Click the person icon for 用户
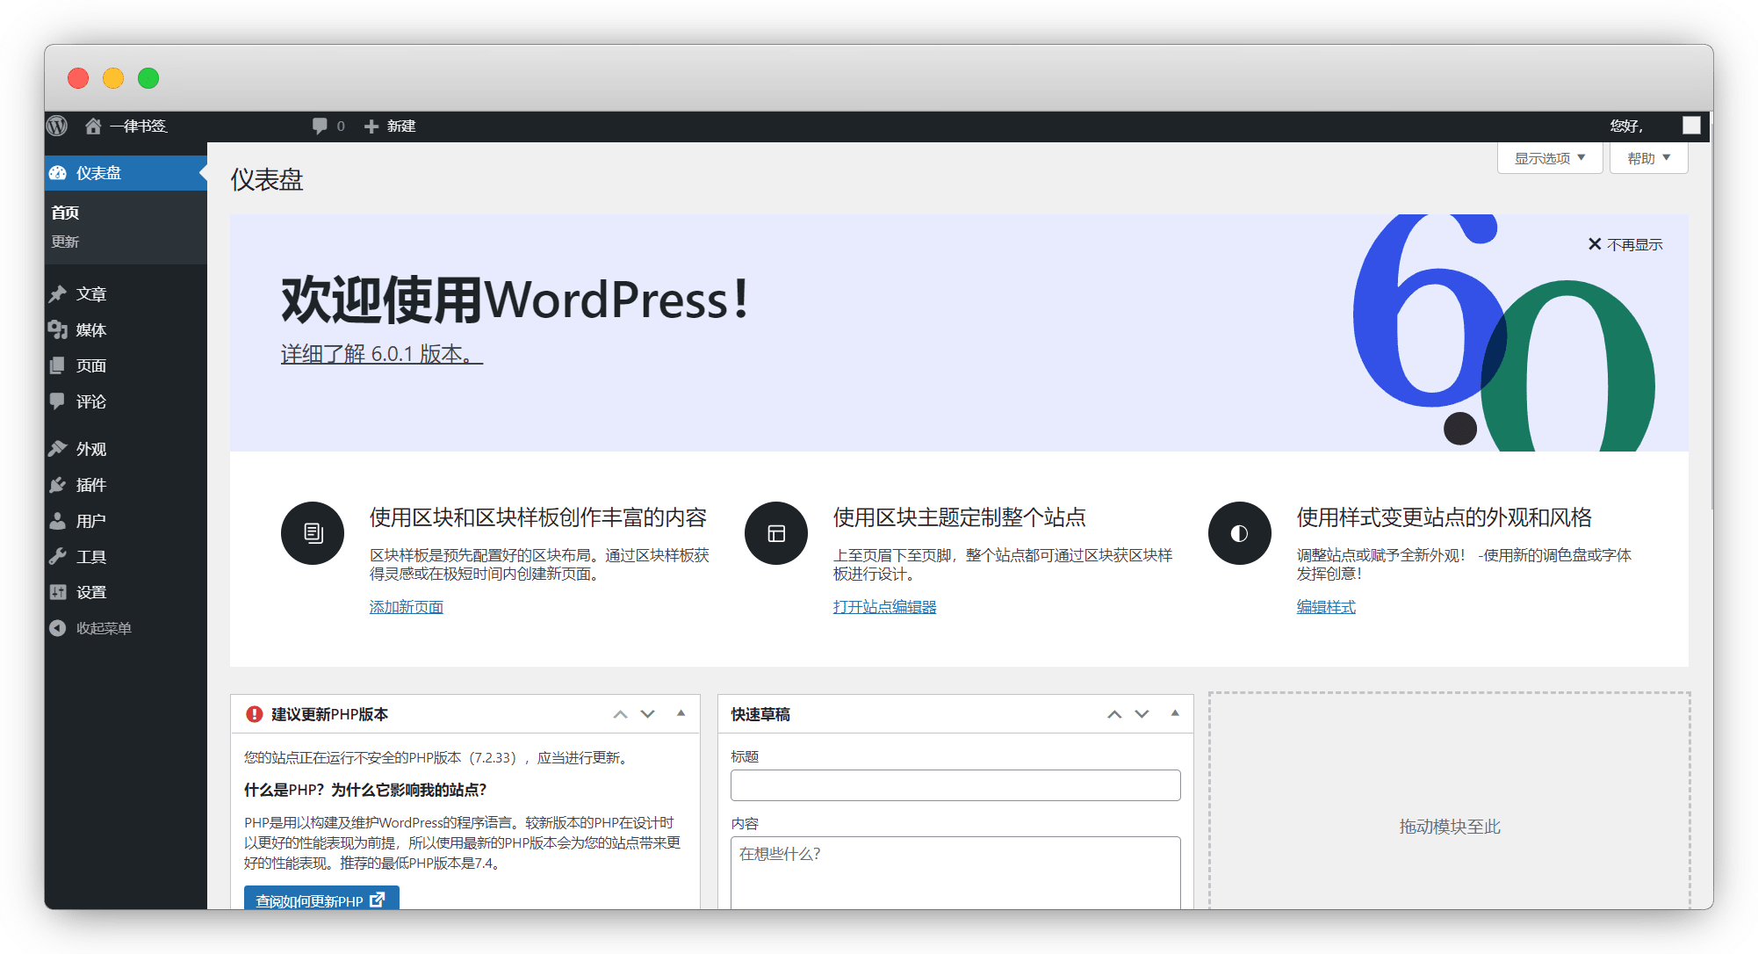 [x=58, y=521]
